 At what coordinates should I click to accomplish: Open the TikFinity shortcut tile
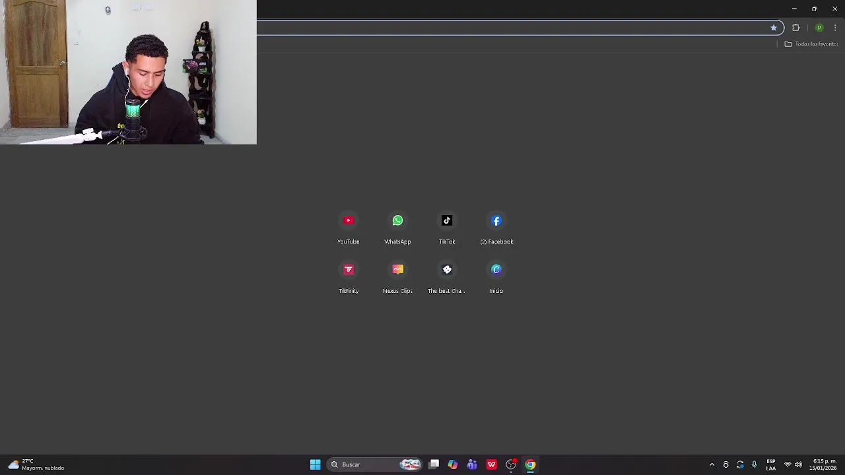point(349,278)
